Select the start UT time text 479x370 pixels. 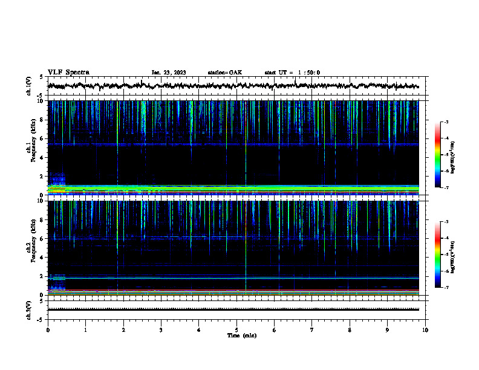[x=292, y=73]
